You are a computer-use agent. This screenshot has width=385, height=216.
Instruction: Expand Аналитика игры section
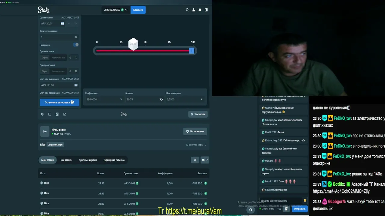click(x=196, y=145)
